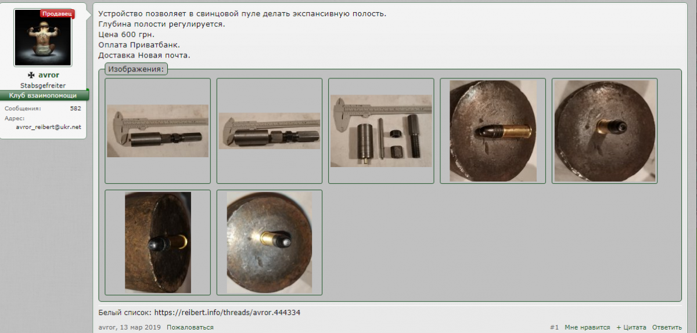This screenshot has width=697, height=333.
Task: Click the text Глубина полости регулируется.
Action: [x=161, y=24]
